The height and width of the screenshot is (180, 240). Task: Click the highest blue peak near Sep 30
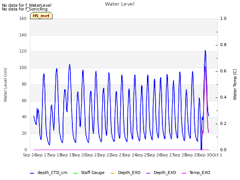(x=205, y=51)
